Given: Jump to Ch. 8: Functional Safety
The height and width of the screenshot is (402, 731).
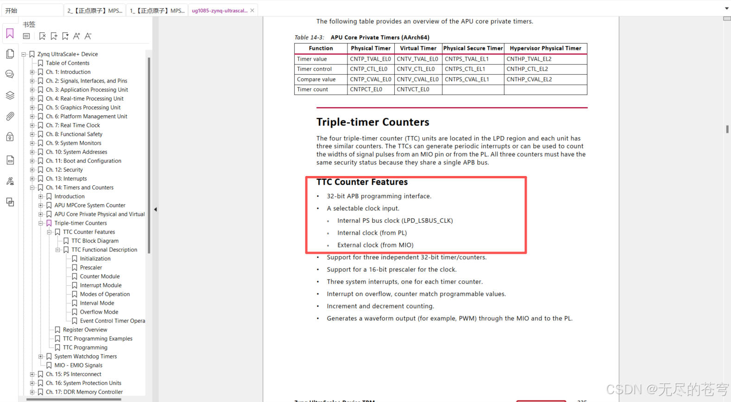Looking at the screenshot, I should (x=74, y=134).
